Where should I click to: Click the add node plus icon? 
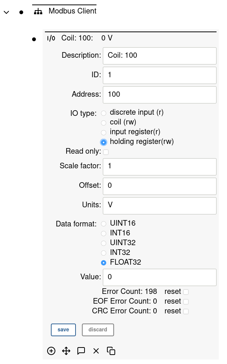pos(51,351)
